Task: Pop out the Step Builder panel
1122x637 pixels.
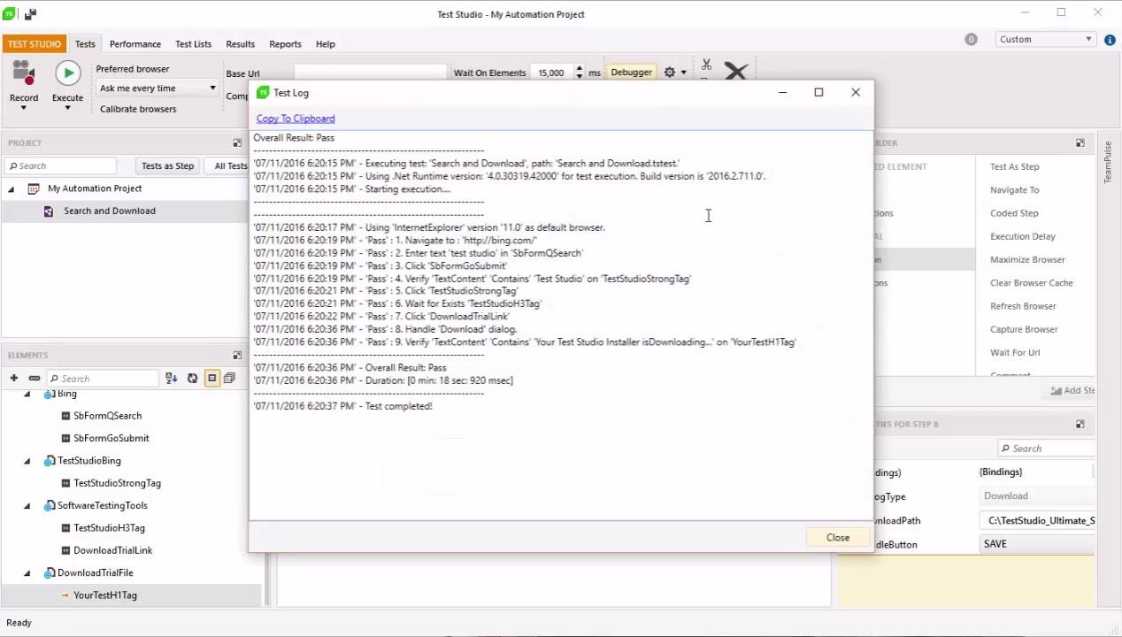Action: pyautogui.click(x=1080, y=142)
